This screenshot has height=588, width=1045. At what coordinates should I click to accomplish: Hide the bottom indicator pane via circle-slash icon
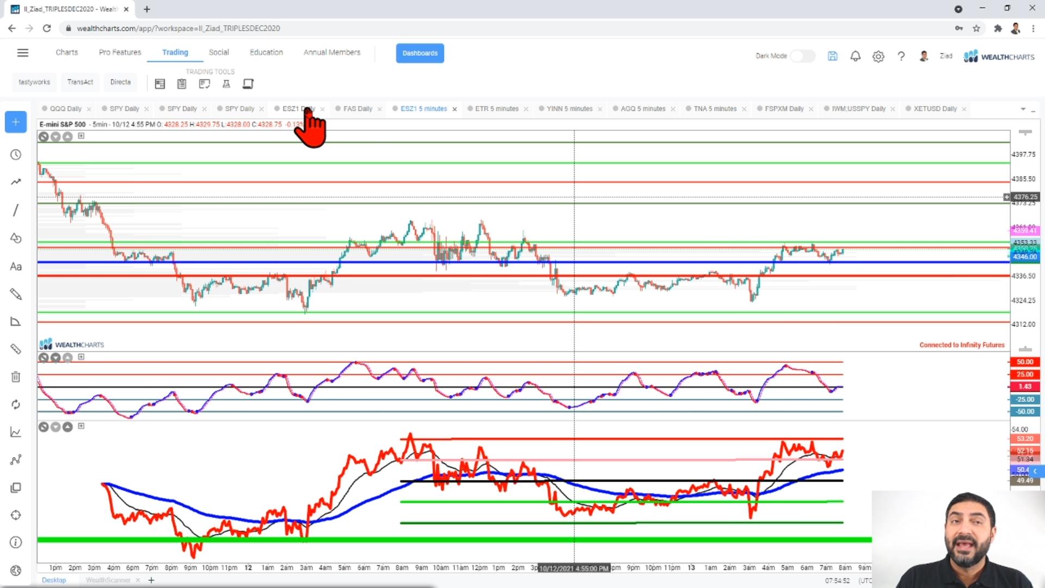coord(44,427)
